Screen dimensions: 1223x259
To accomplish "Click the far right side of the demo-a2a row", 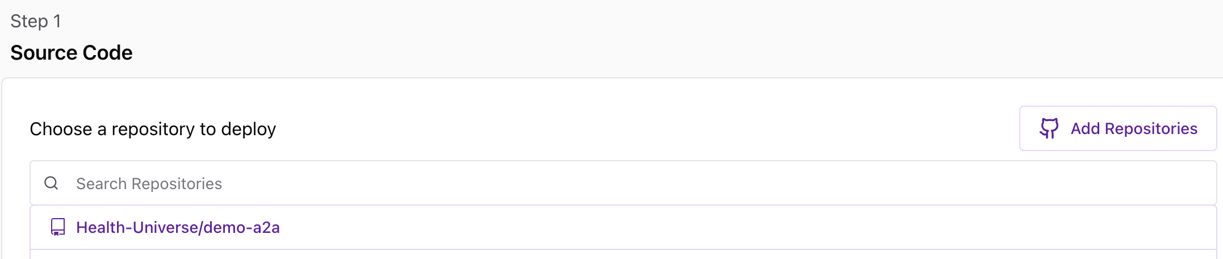I will [1198, 227].
